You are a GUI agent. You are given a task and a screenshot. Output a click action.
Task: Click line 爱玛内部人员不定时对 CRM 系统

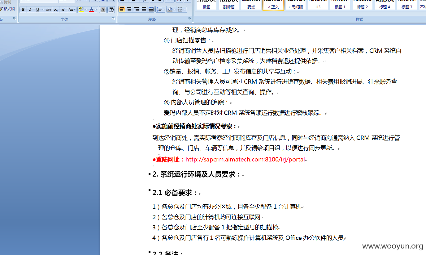point(243,113)
